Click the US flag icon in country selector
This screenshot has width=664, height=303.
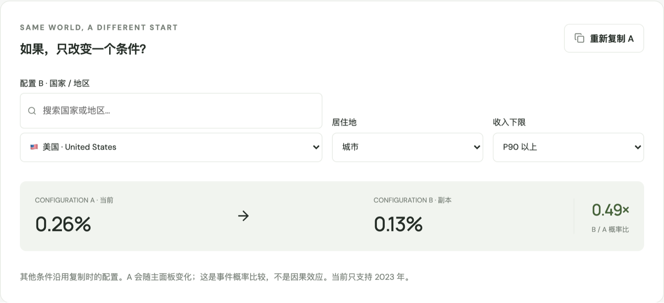(34, 147)
